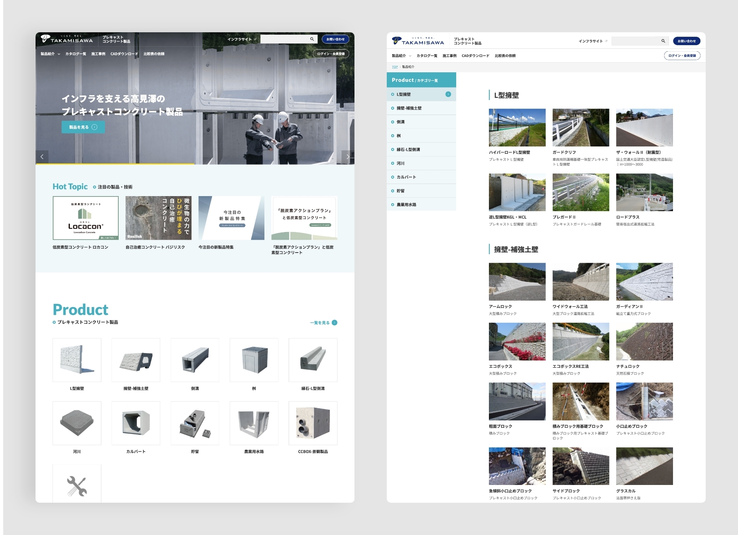Click the wrench and screwdriver tools icon
738x535 pixels.
point(77,486)
